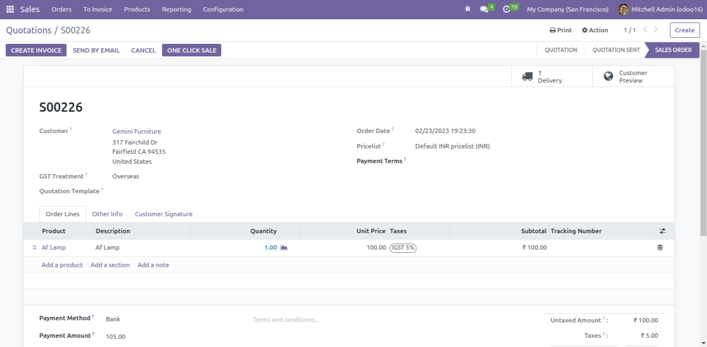Open the Print dropdown

(561, 31)
